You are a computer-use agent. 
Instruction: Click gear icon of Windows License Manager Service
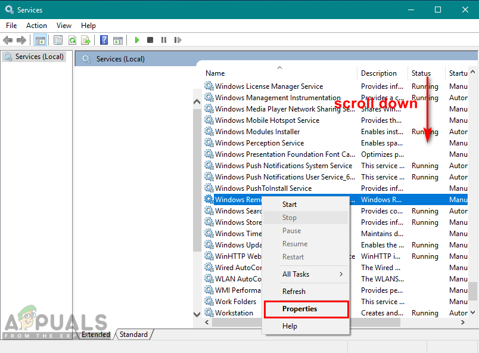(209, 86)
